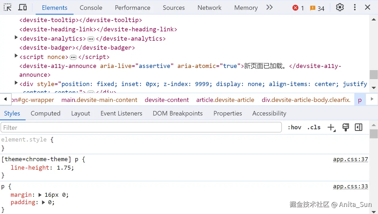Open the rendering emulation paintbrush icon
Viewport: 378px width, 214px height.
346,127
